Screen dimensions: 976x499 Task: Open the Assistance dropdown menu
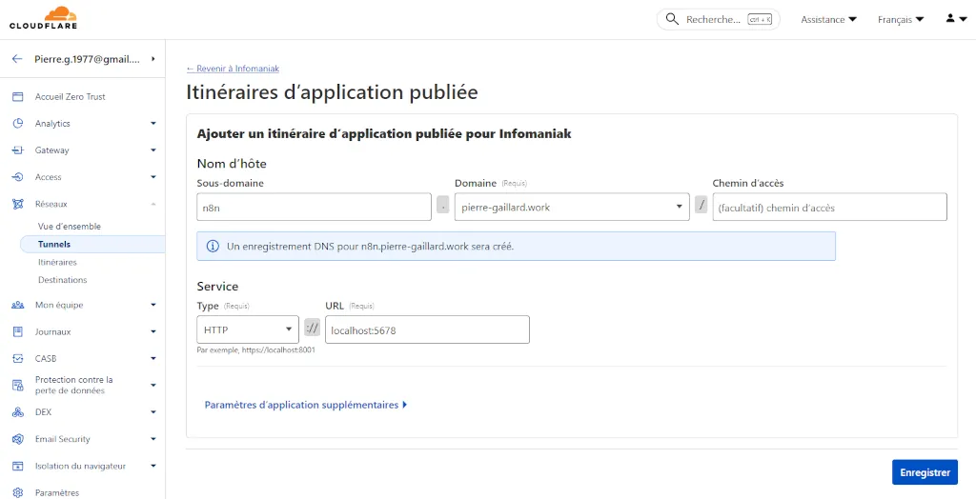(828, 19)
